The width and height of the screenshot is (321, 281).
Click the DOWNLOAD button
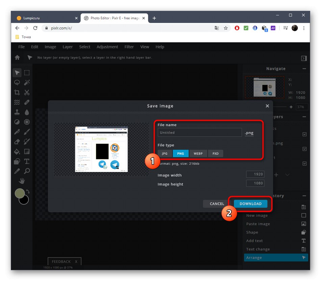click(251, 204)
